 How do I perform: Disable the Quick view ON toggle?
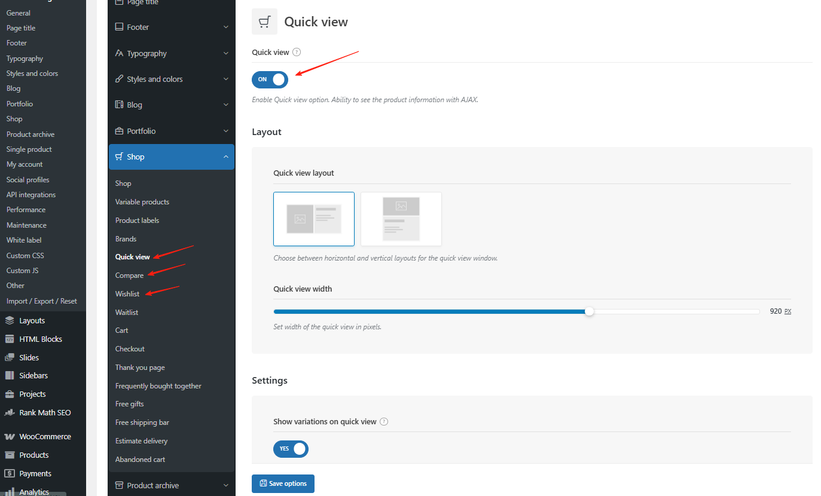[270, 79]
